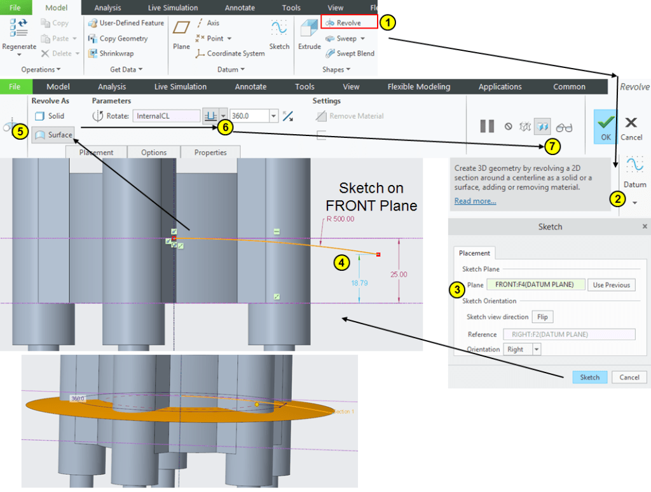The width and height of the screenshot is (651, 492).
Task: Open the Flexible Modeling ribbon tab
Action: [418, 86]
